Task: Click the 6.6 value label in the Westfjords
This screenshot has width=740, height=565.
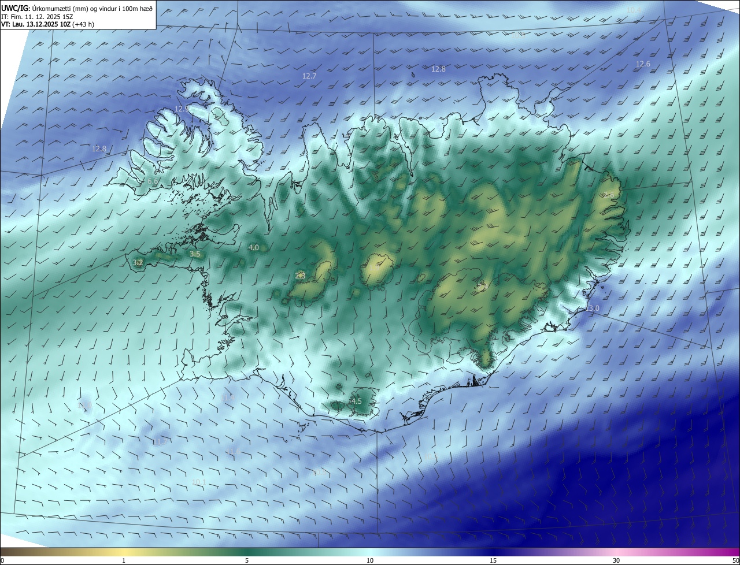Action: [153, 181]
